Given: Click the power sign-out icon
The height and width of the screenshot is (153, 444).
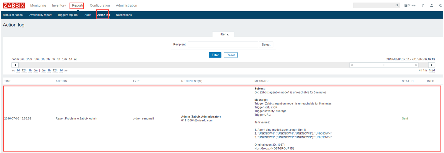Looking at the screenshot, I should (440, 6).
